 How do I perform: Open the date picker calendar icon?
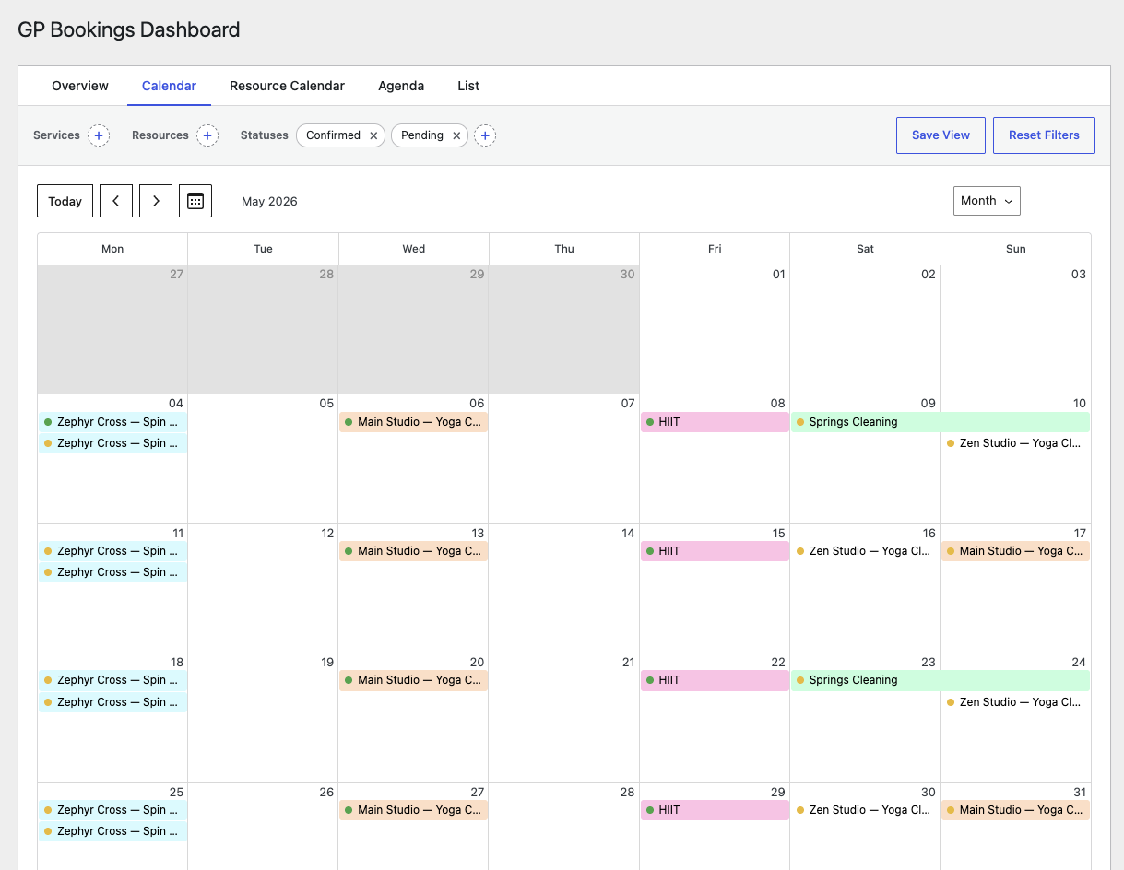pos(195,201)
